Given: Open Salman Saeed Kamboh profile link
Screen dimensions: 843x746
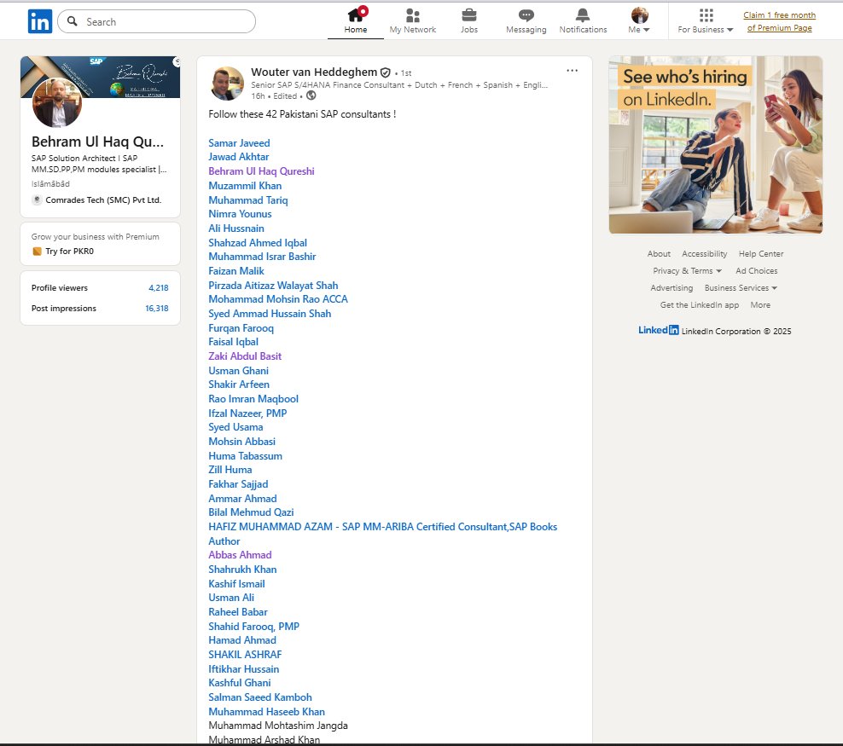Looking at the screenshot, I should click(x=260, y=697).
